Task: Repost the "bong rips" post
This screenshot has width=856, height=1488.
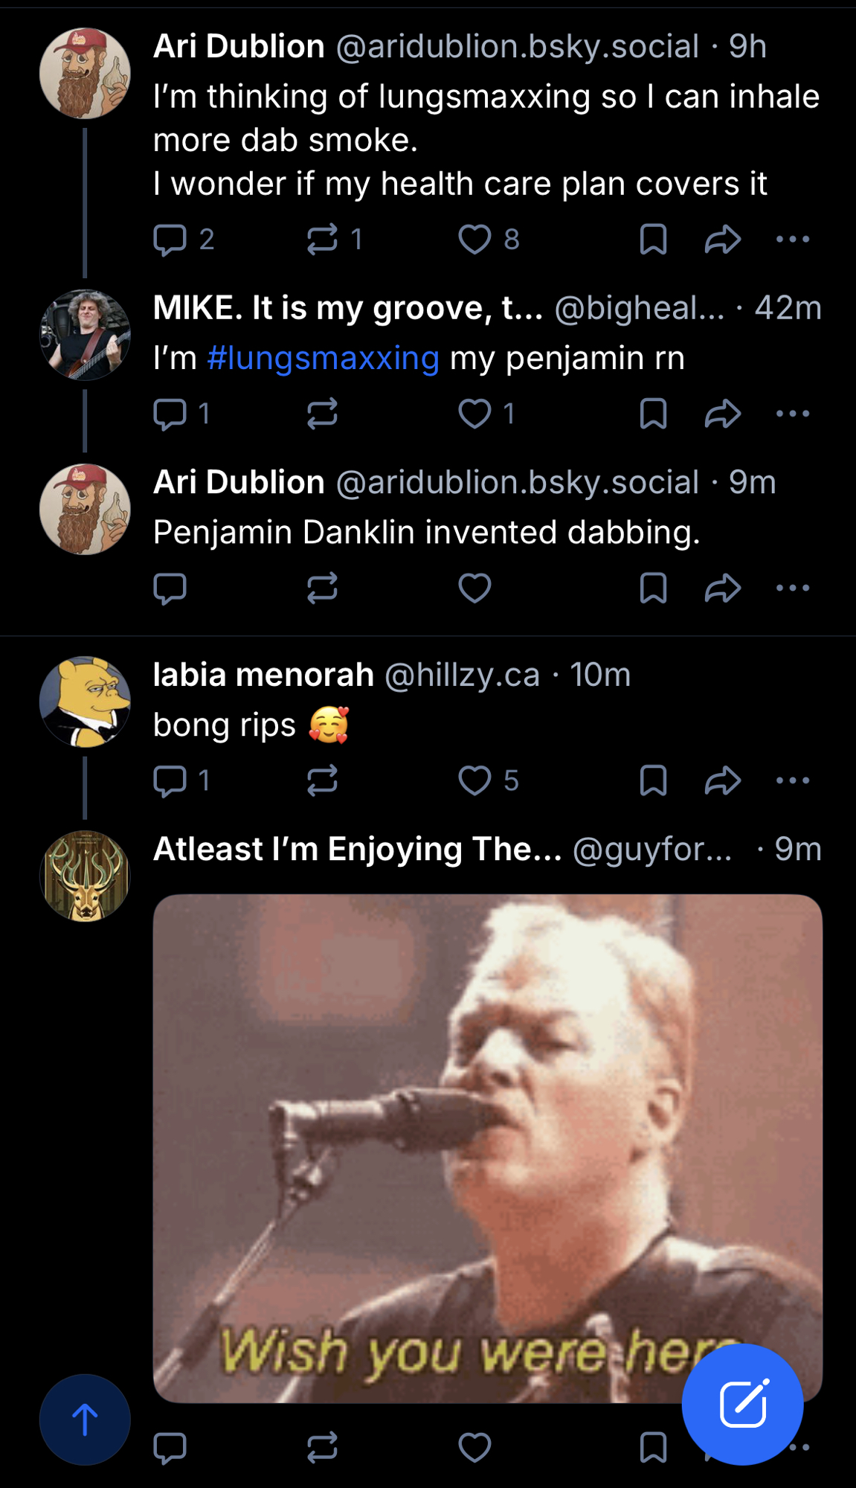Action: tap(322, 780)
